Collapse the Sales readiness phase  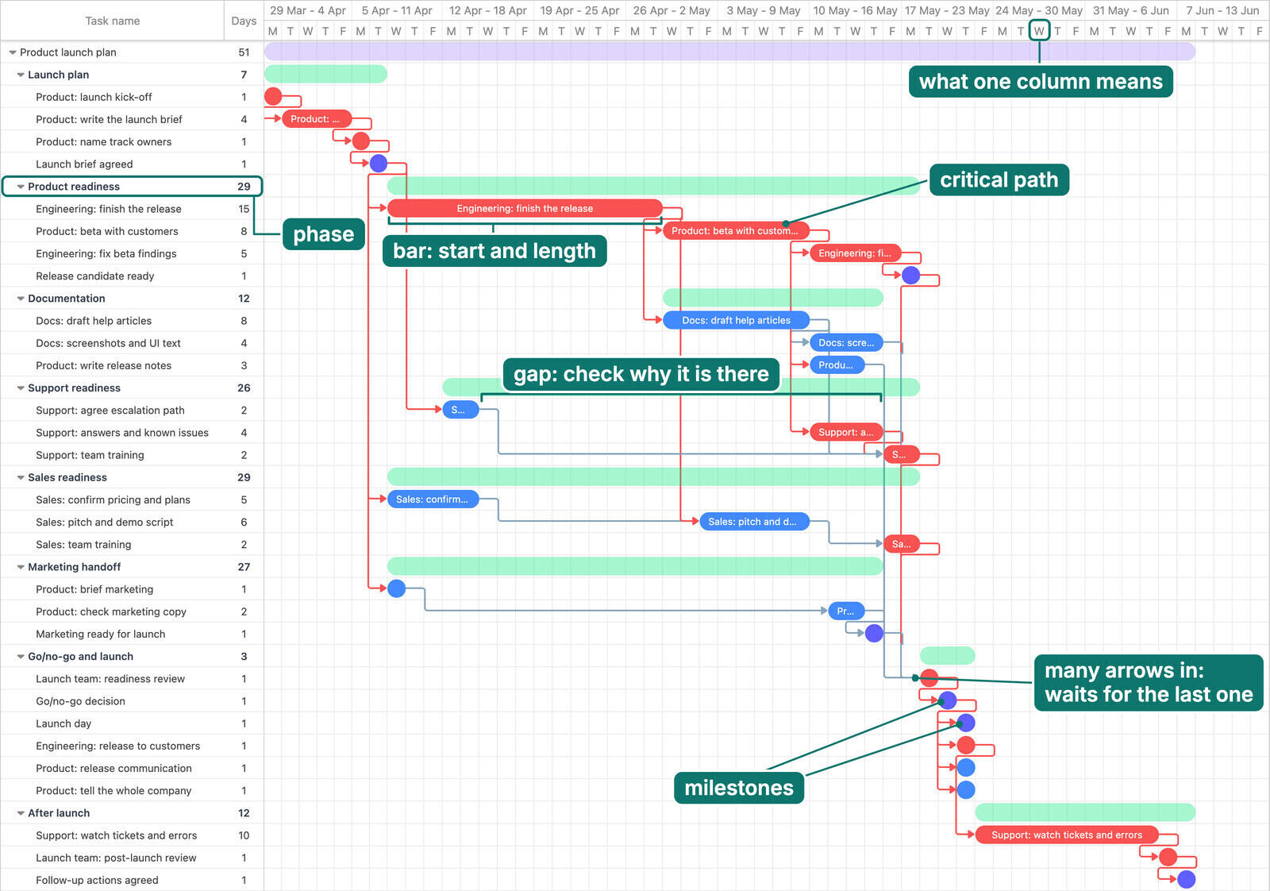[21, 477]
